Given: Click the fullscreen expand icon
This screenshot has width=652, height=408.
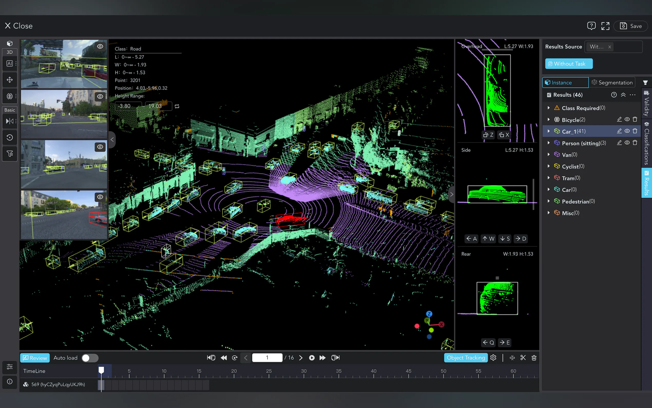Looking at the screenshot, I should coord(605,26).
